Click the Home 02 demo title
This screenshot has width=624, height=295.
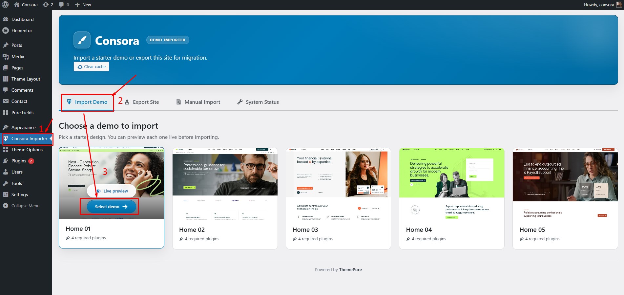point(192,230)
